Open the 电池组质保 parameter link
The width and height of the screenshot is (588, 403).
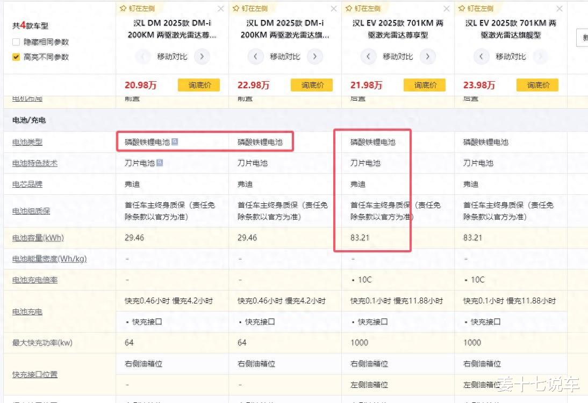click(x=31, y=211)
